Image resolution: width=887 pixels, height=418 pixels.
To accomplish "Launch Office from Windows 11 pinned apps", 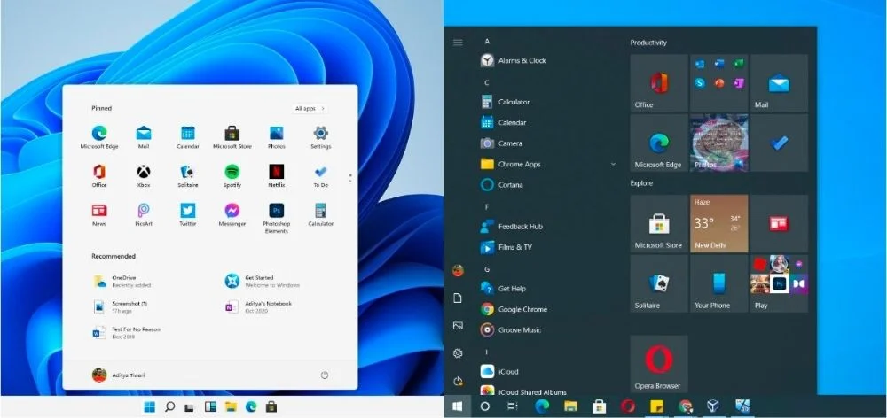I will [99, 175].
